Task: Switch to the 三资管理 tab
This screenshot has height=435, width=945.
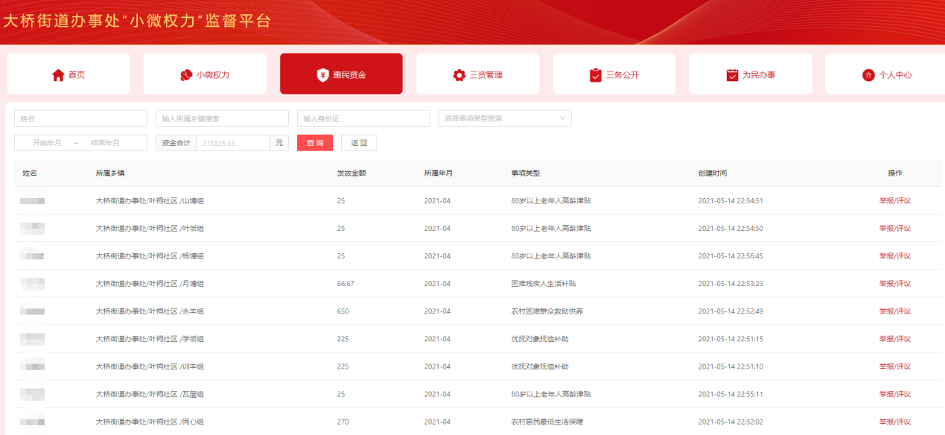Action: point(477,74)
